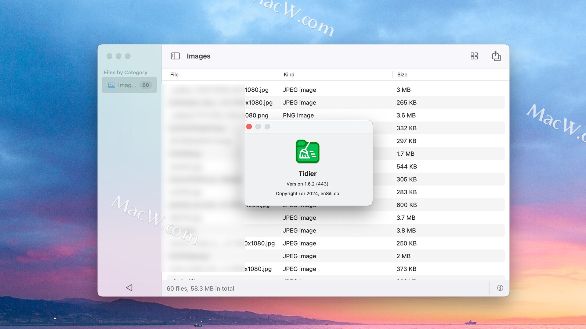This screenshot has height=329, width=586.
Task: Sort by Kind column header
Action: tap(289, 75)
